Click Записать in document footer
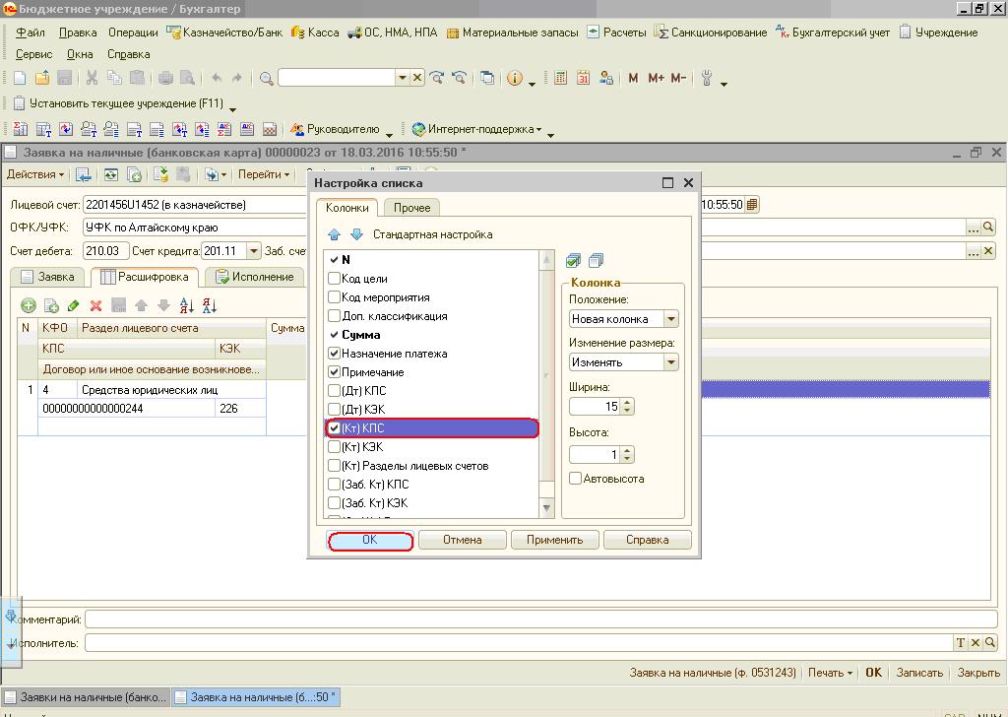The height and width of the screenshot is (717, 1008). (919, 673)
